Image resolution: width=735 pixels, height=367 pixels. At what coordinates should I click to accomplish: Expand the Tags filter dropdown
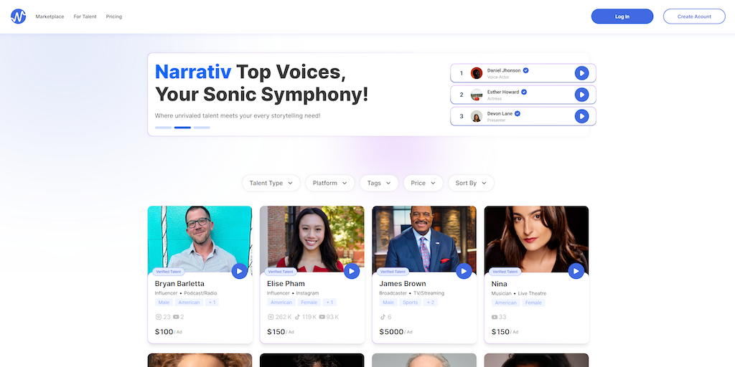[x=379, y=183]
